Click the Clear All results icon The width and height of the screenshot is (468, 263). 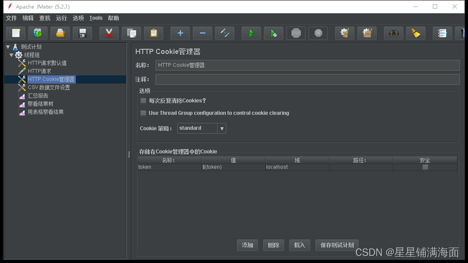367,33
